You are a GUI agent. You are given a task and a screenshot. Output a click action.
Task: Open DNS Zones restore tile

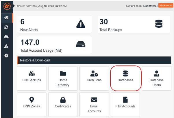tap(32, 104)
